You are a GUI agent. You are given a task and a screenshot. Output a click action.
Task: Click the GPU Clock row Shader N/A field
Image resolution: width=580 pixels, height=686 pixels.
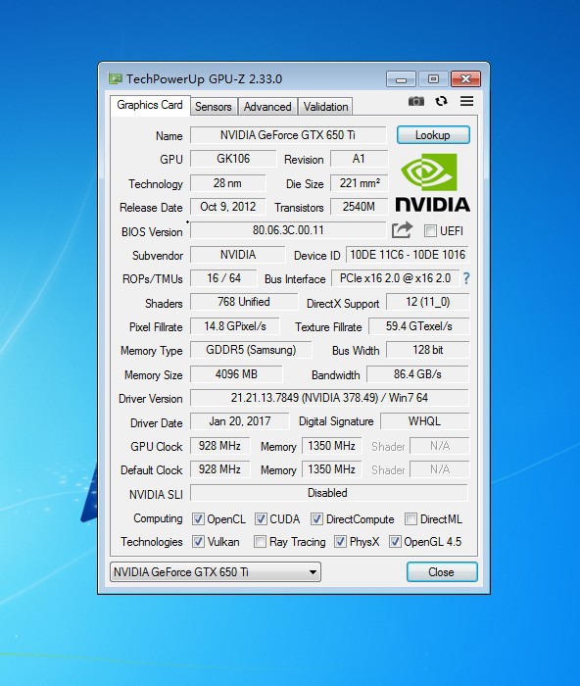point(439,446)
